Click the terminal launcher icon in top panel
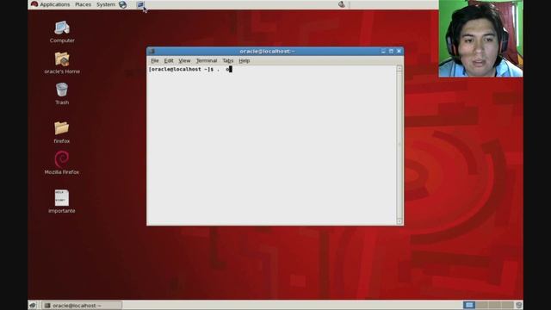 click(140, 4)
